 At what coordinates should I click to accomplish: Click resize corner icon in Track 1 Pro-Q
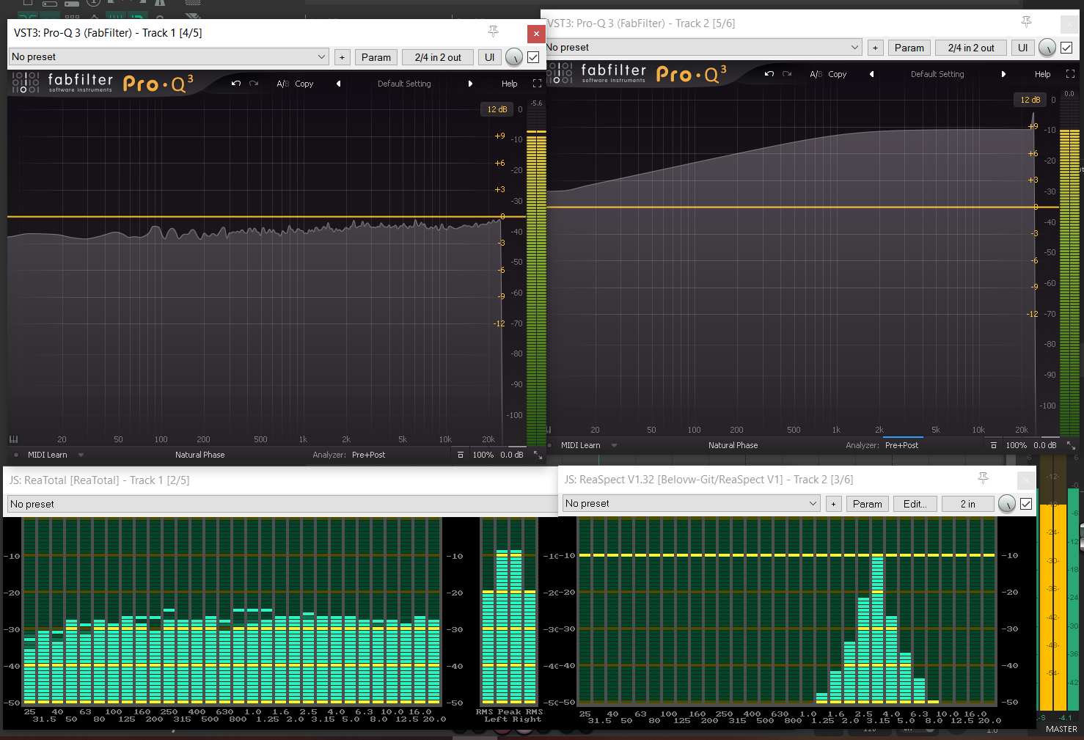click(538, 455)
